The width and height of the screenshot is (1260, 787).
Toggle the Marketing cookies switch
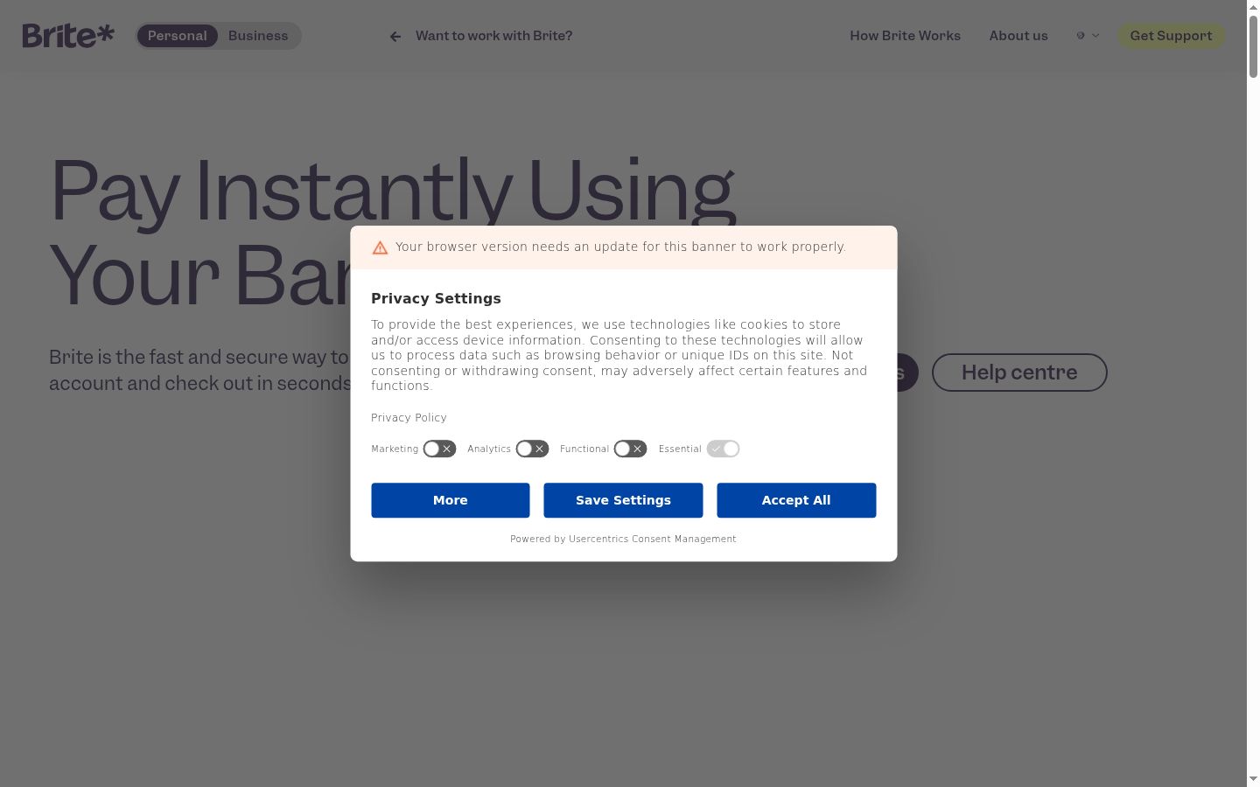[439, 449]
